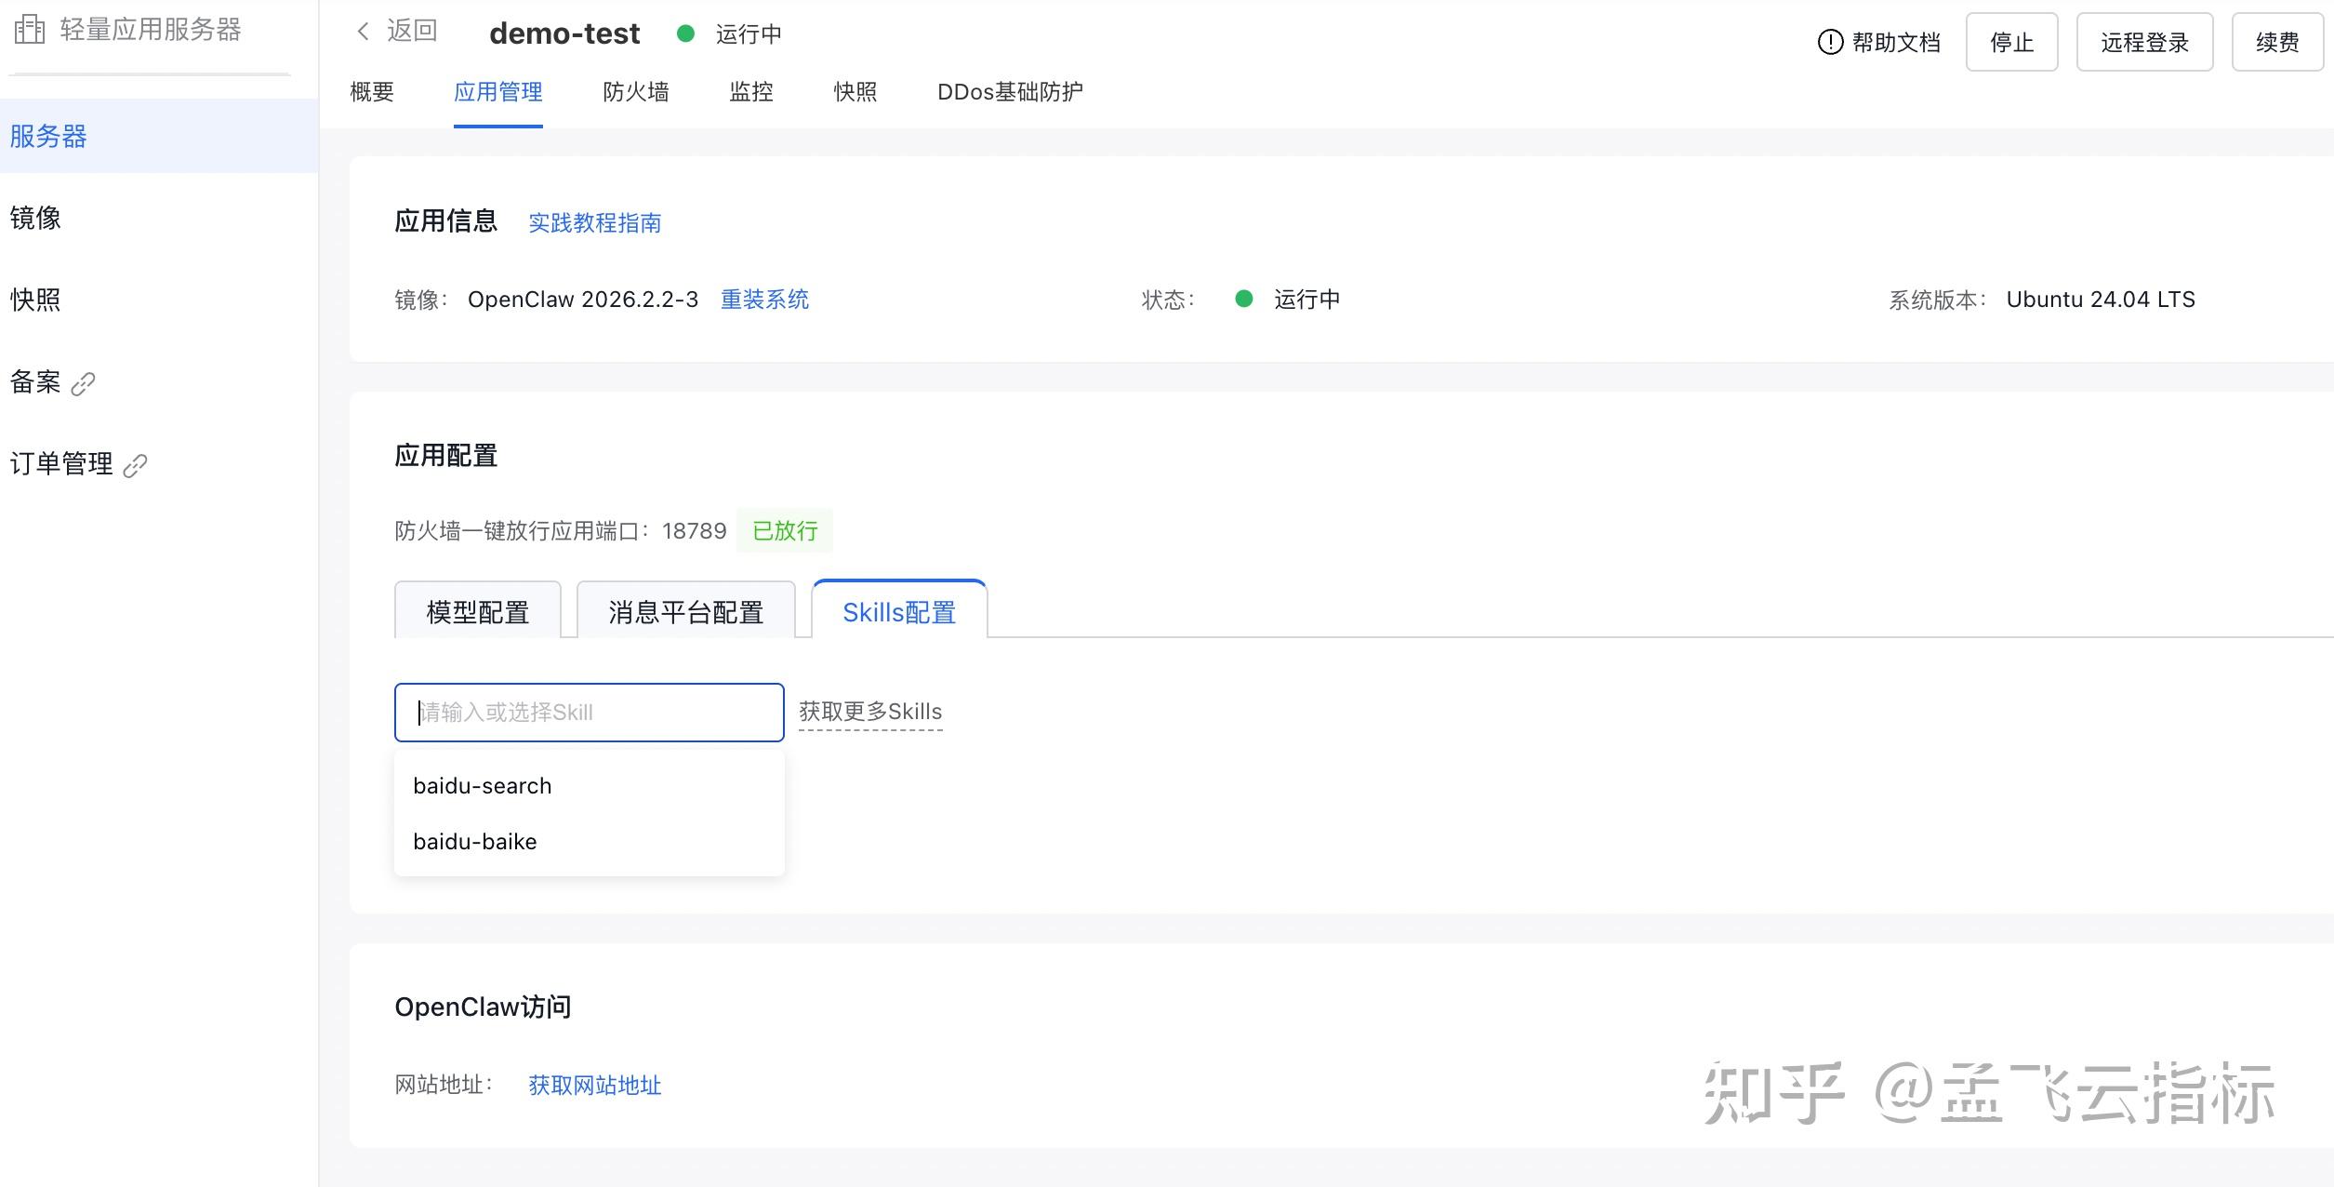This screenshot has width=2334, height=1187.
Task: Open 镜像 in the left sidebar
Action: 35,218
